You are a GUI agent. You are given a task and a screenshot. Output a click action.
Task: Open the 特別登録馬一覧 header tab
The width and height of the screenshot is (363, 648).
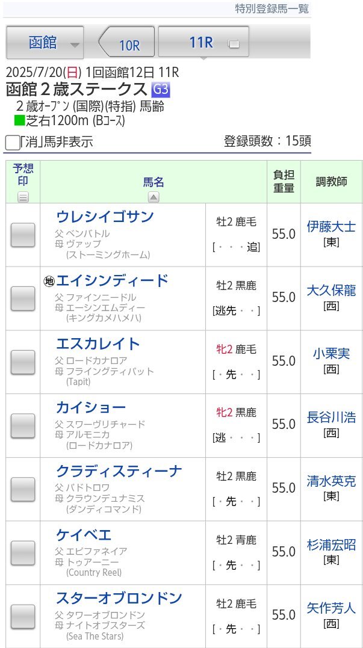(272, 9)
